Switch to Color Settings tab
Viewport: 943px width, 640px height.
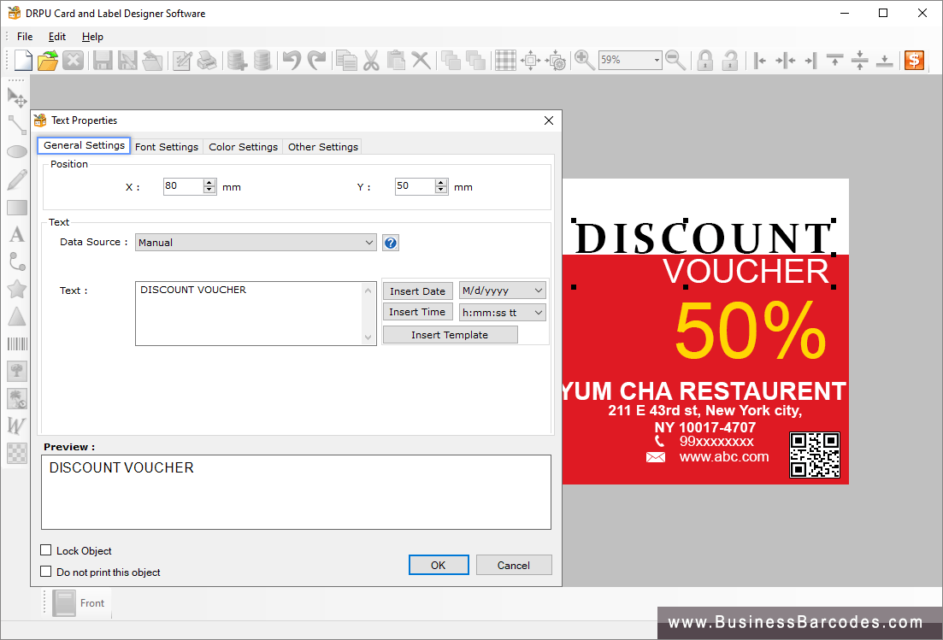click(243, 147)
